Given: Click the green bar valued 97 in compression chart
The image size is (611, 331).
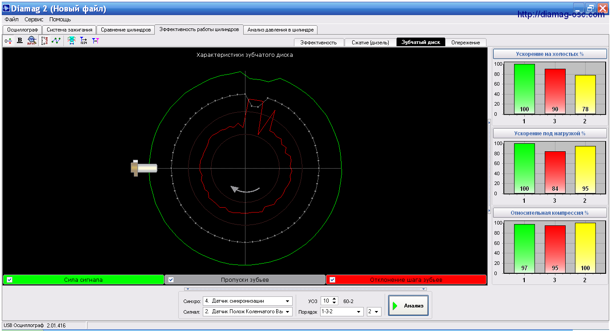Looking at the screenshot, I should [x=524, y=248].
